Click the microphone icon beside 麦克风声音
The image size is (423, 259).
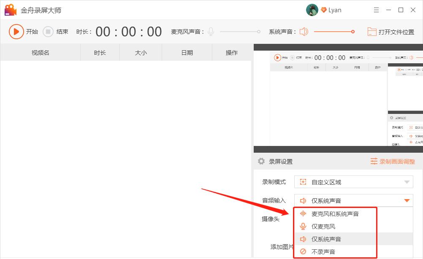[210, 31]
